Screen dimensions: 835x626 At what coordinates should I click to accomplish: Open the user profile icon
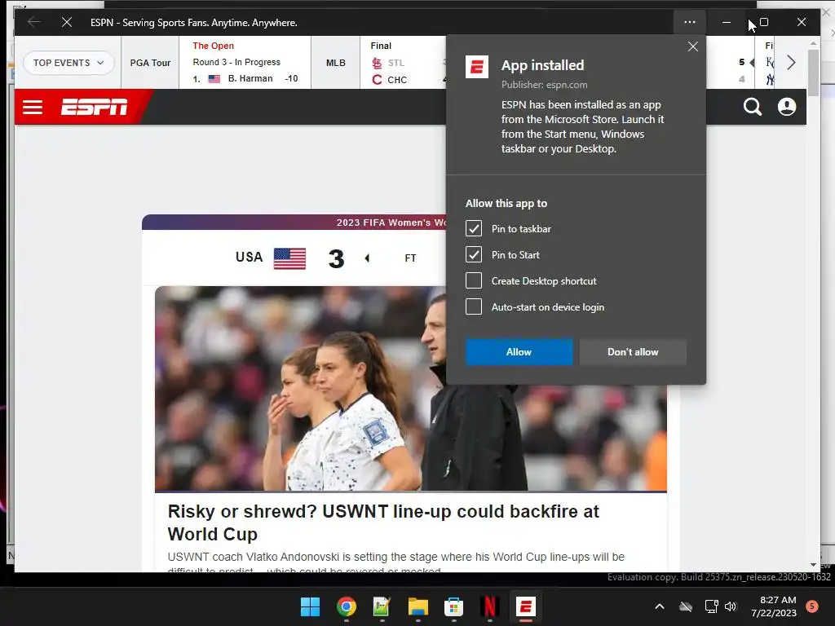click(x=787, y=107)
